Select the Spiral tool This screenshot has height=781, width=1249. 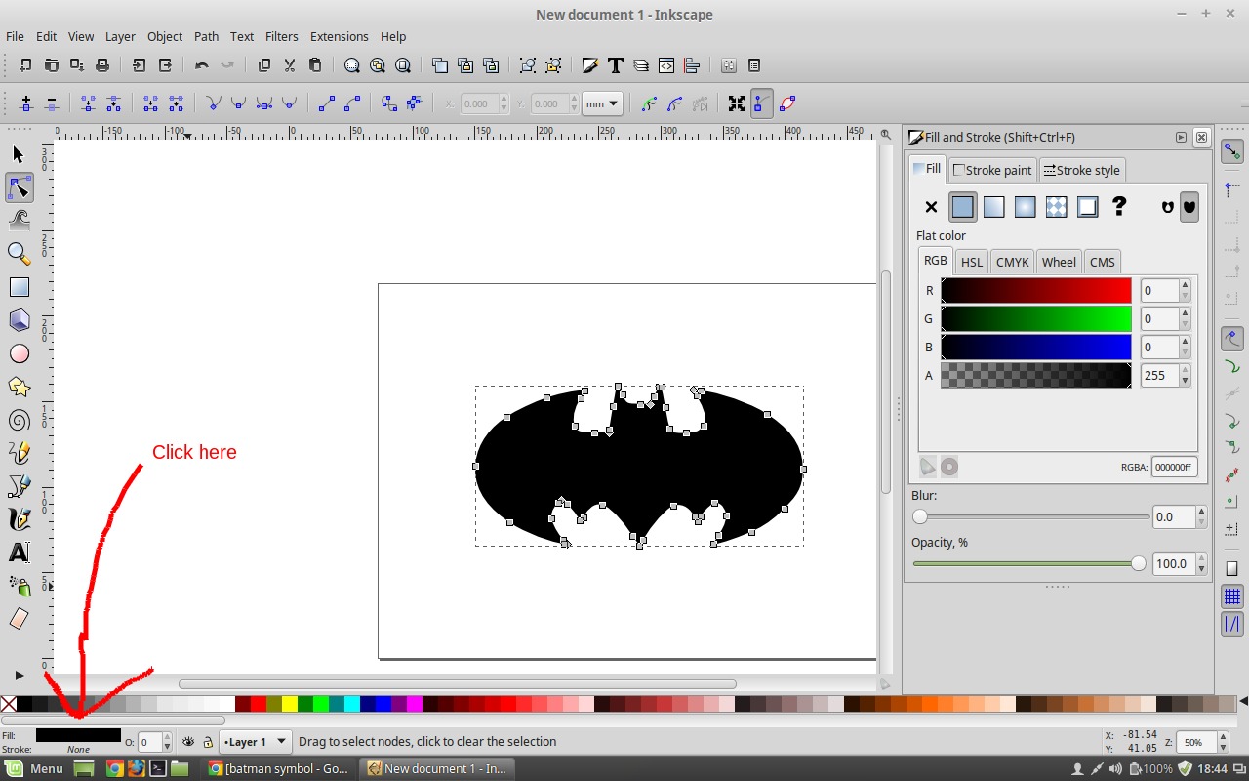tap(19, 420)
